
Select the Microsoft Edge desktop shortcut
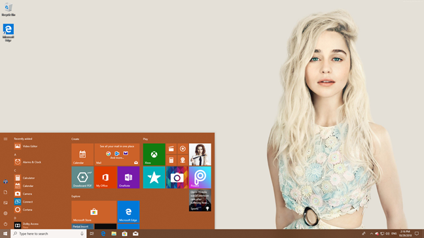(x=9, y=33)
